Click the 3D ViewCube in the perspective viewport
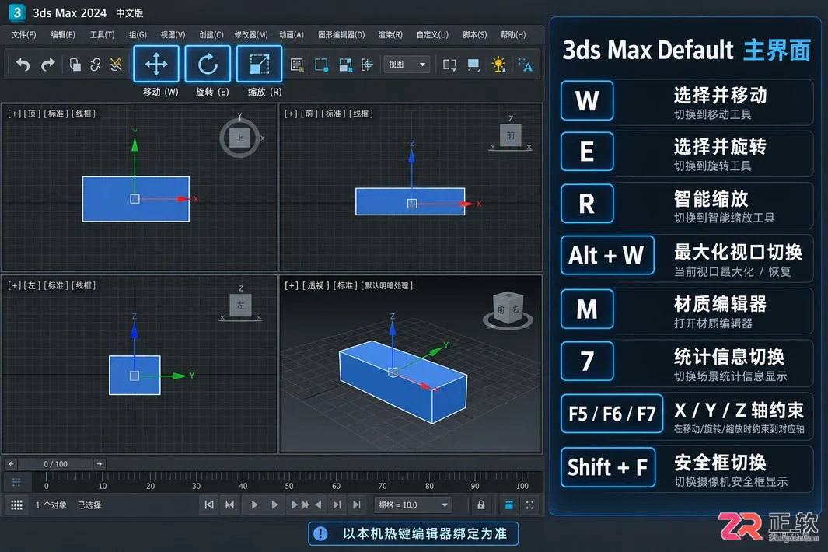The height and width of the screenshot is (552, 828). pyautogui.click(x=508, y=309)
